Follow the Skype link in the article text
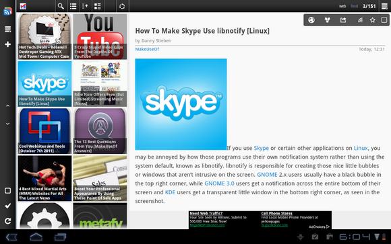Screen dimensions: 391x244 (261, 148)
